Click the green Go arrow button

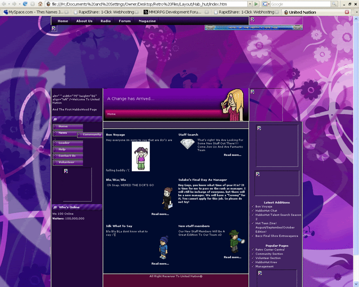256,4
